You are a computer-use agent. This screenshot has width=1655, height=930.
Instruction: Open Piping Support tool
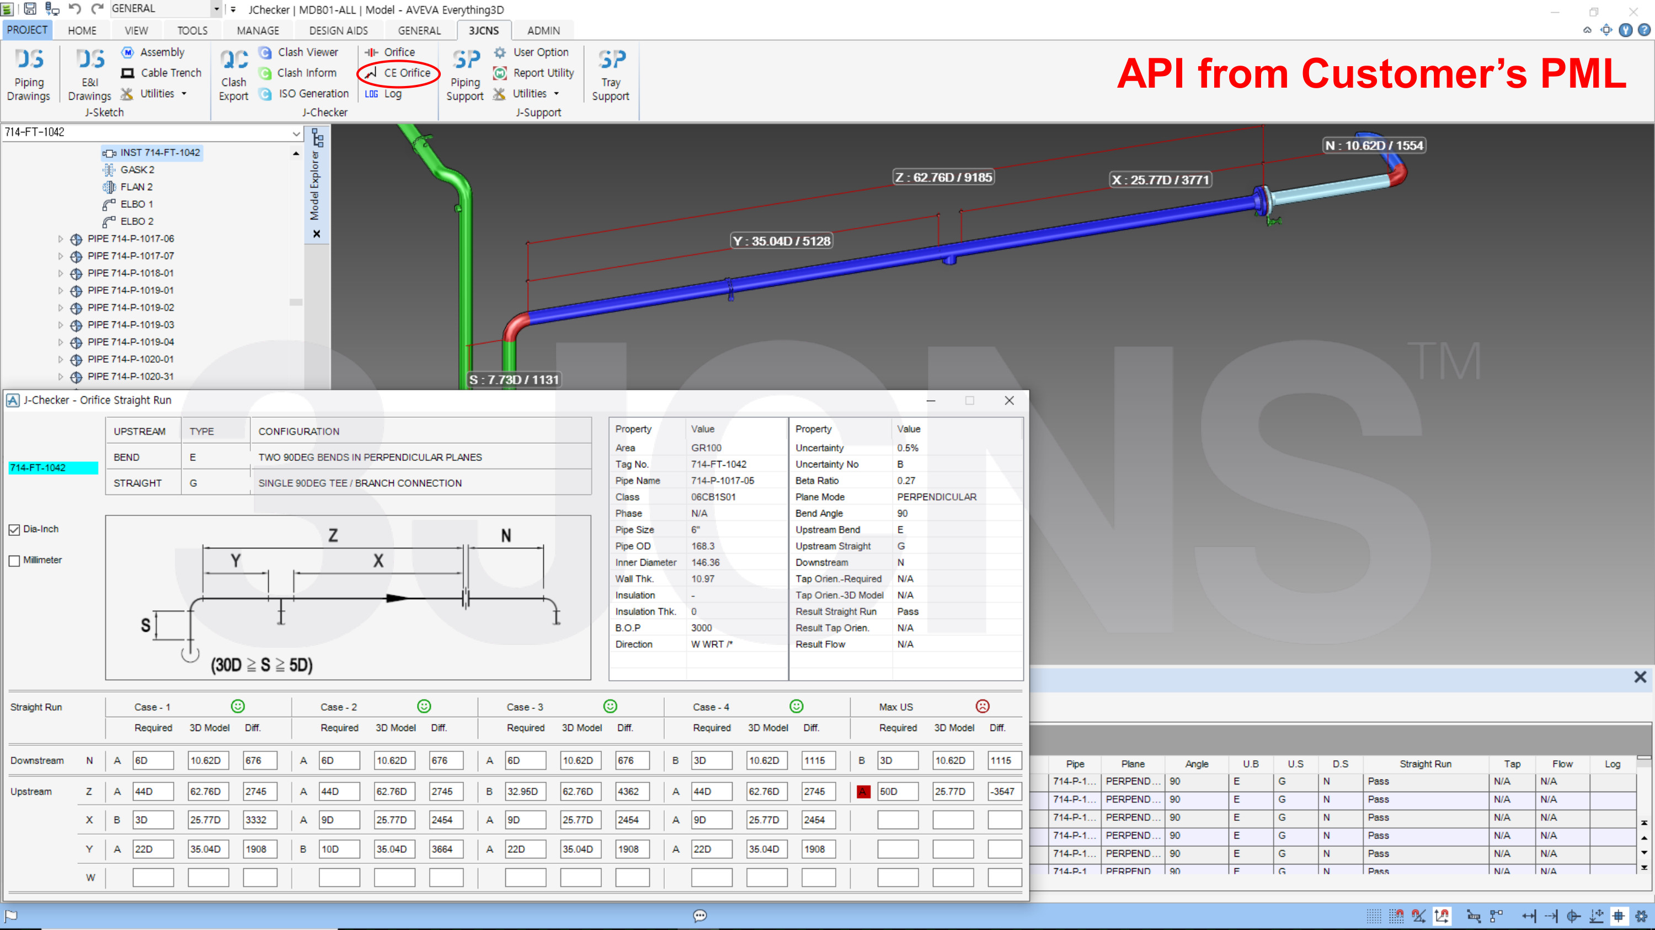pos(465,75)
